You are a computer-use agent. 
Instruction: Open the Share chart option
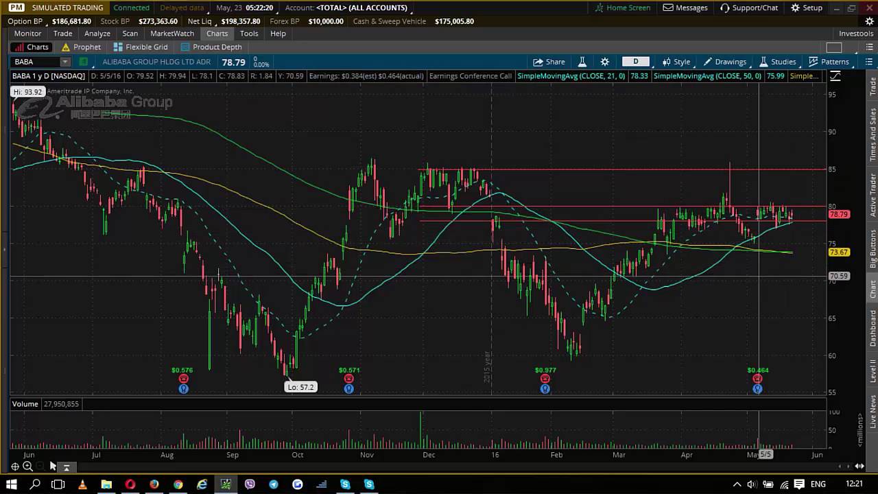point(549,62)
